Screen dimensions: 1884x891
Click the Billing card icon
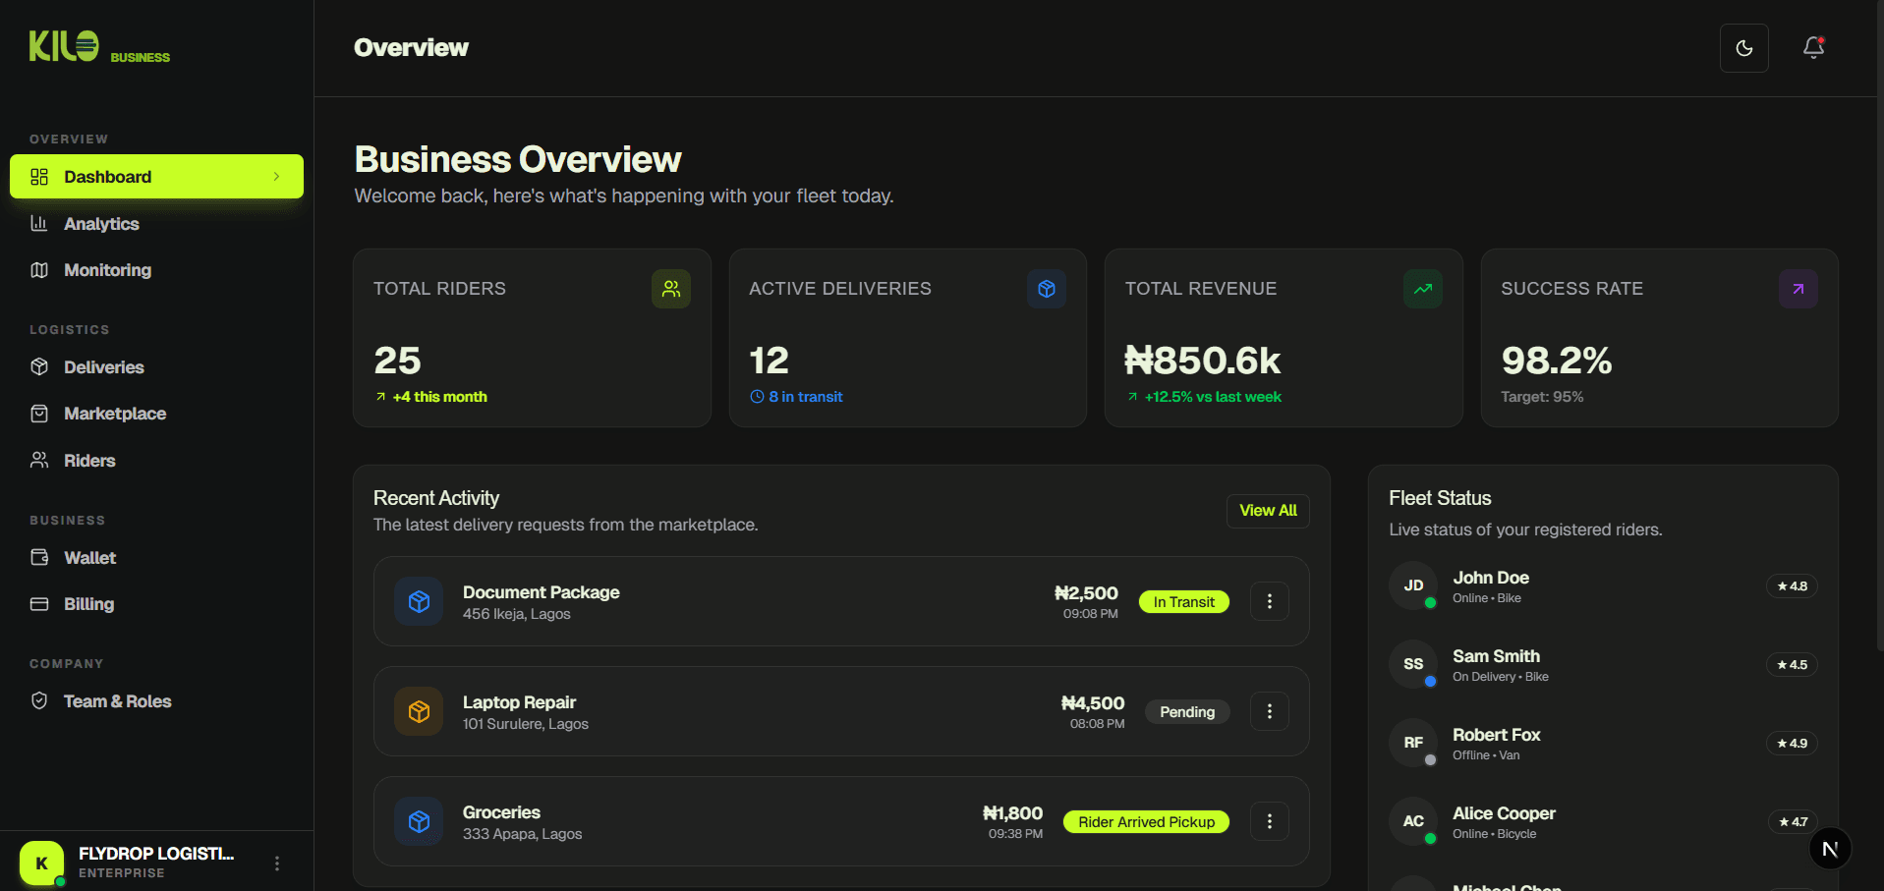(39, 603)
